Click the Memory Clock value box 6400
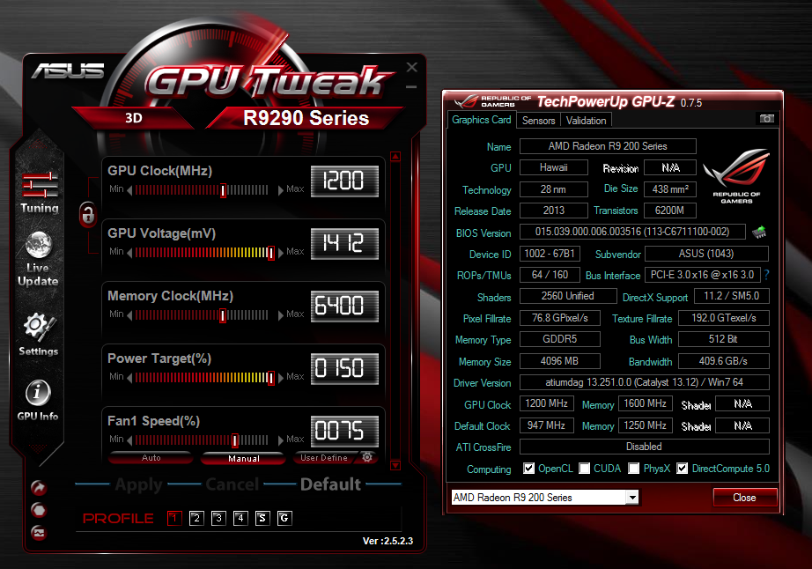This screenshot has width=812, height=569. (x=344, y=306)
